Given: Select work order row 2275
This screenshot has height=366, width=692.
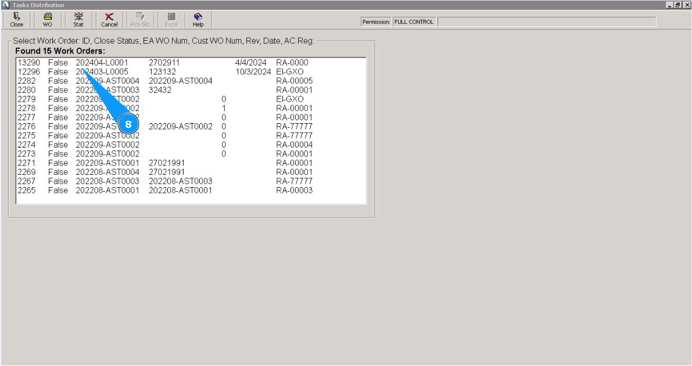Looking at the screenshot, I should [191, 135].
